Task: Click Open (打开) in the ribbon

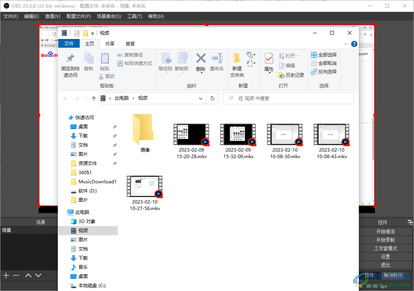Action: point(289,56)
